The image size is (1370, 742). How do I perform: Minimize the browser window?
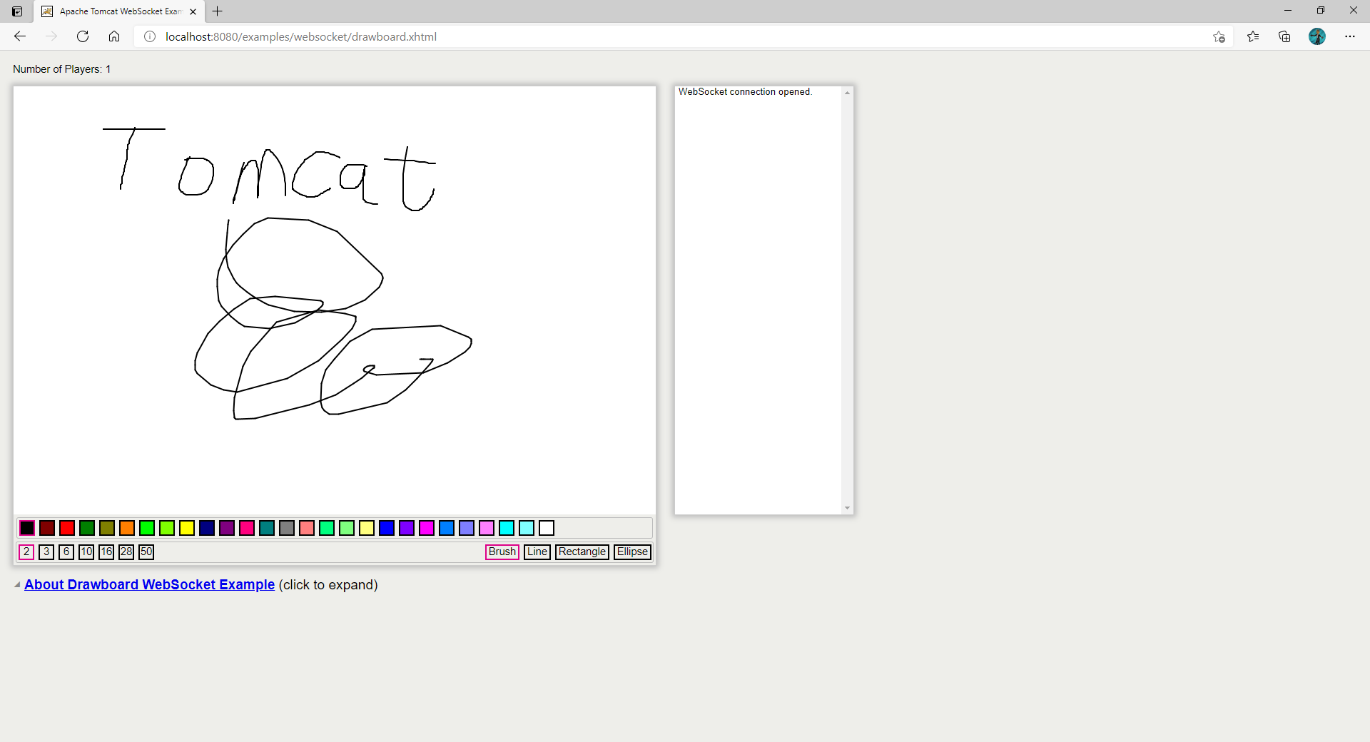tap(1288, 11)
